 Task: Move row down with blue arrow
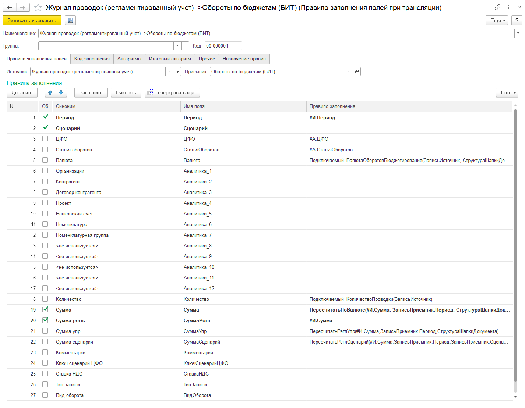[x=61, y=93]
